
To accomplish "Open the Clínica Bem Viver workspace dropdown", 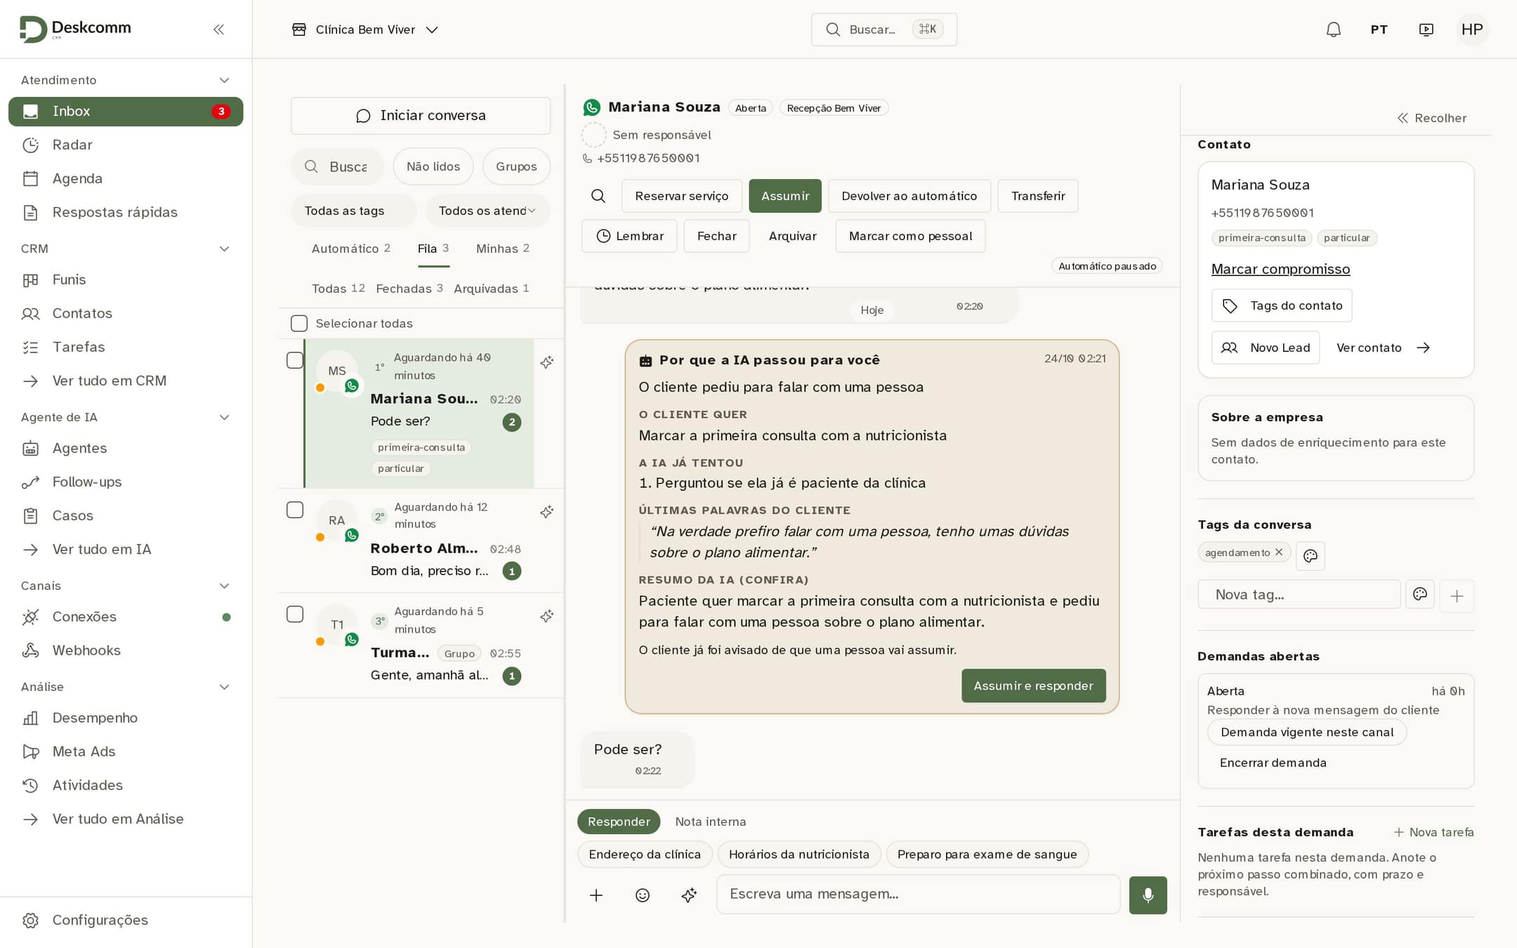I will point(365,29).
